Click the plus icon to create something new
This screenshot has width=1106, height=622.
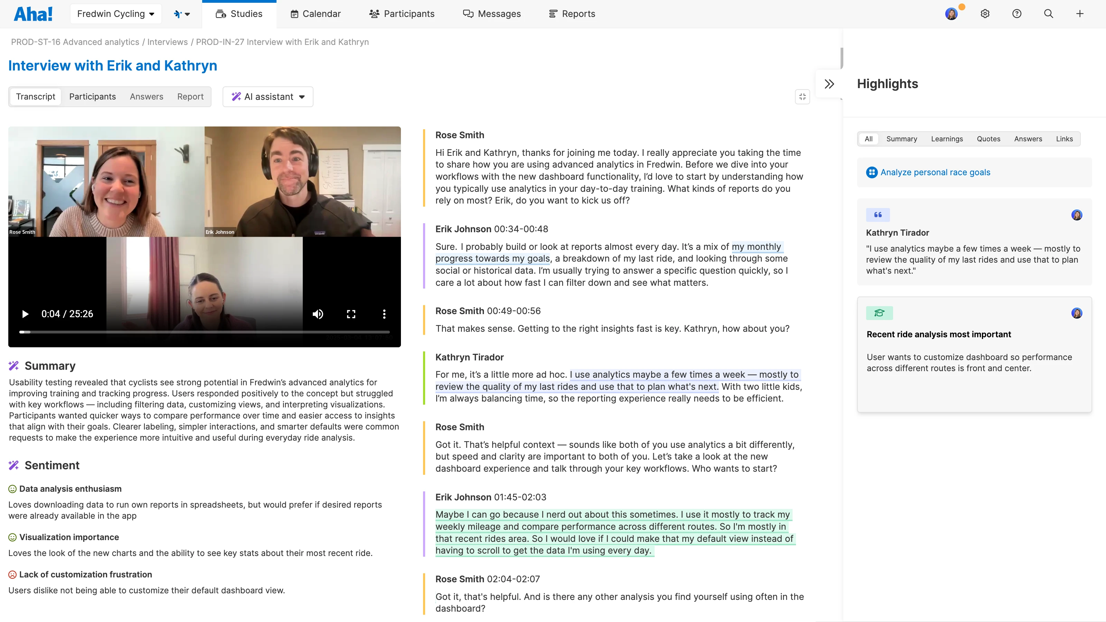(1080, 13)
